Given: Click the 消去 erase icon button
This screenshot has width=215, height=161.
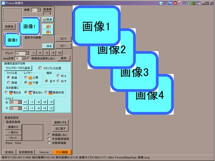Looking at the screenshot, I should [48, 46].
